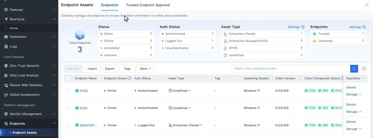This screenshot has width=373, height=138.
Task: Click the SWG badge in PC02 row
Action: coord(323,108)
